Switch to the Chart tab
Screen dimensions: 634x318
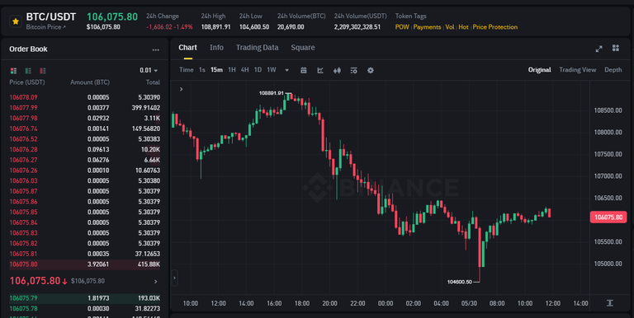point(187,48)
